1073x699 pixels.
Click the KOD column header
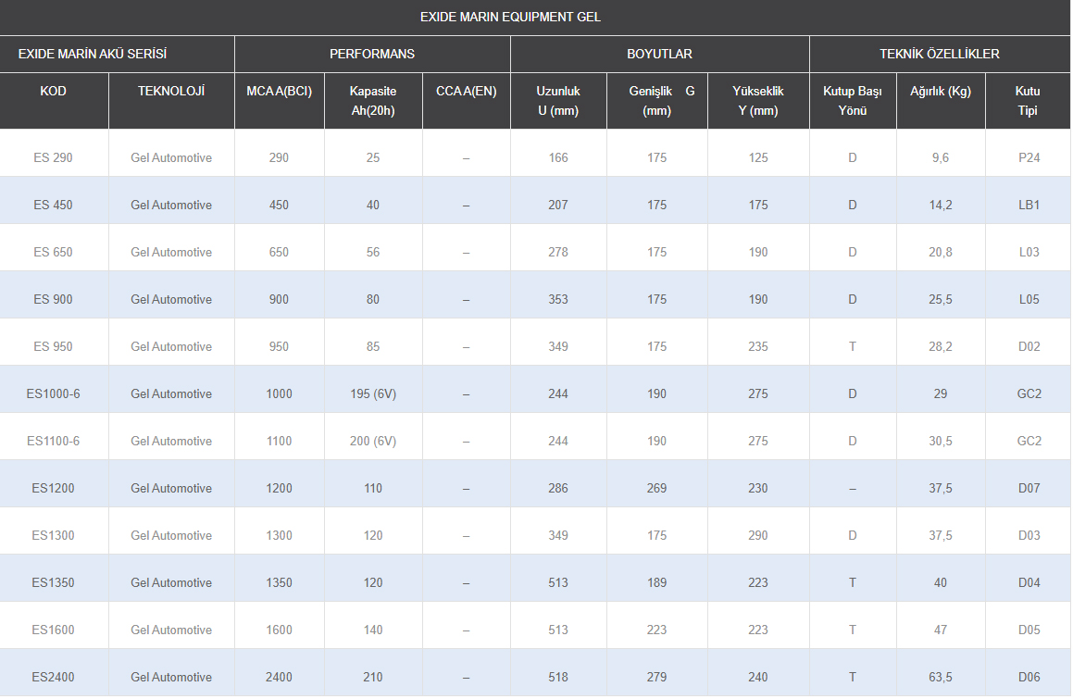point(54,91)
